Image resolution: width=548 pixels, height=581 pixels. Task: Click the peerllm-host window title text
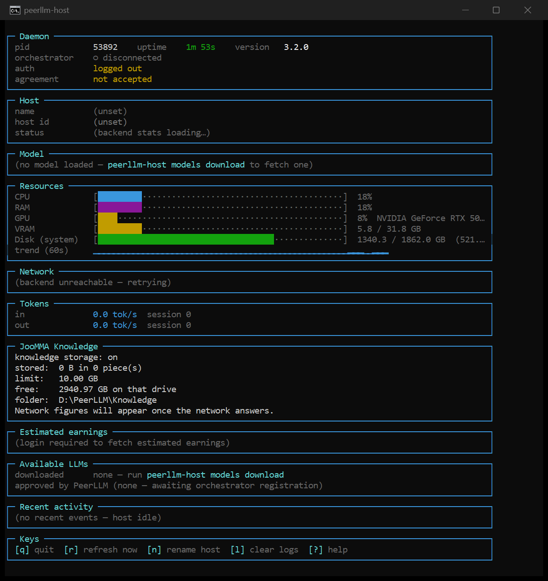47,10
